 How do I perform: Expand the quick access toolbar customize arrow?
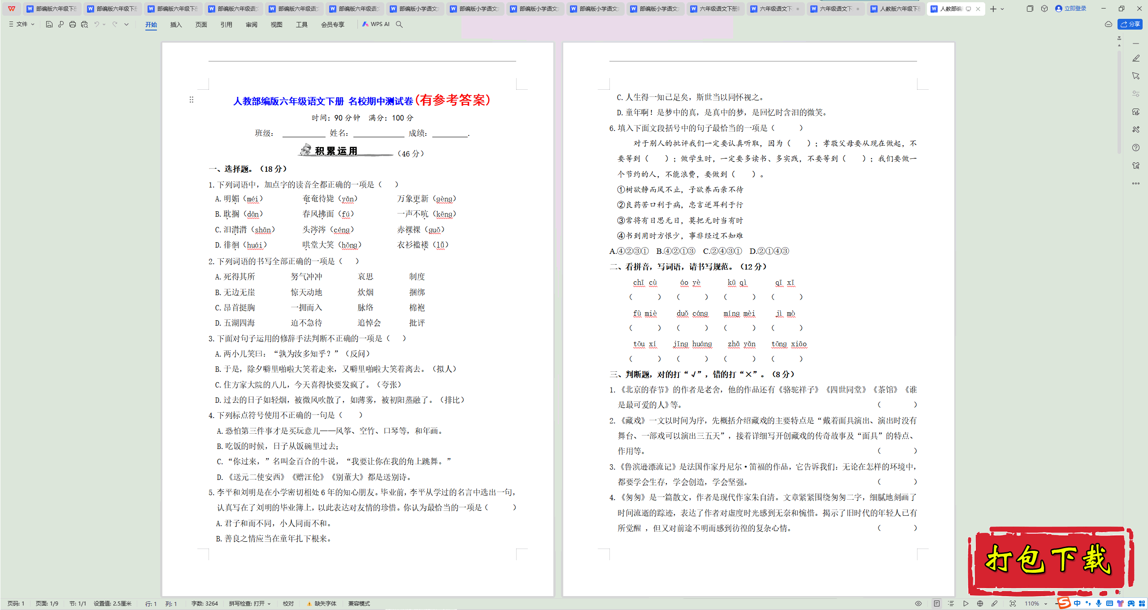pyautogui.click(x=126, y=24)
